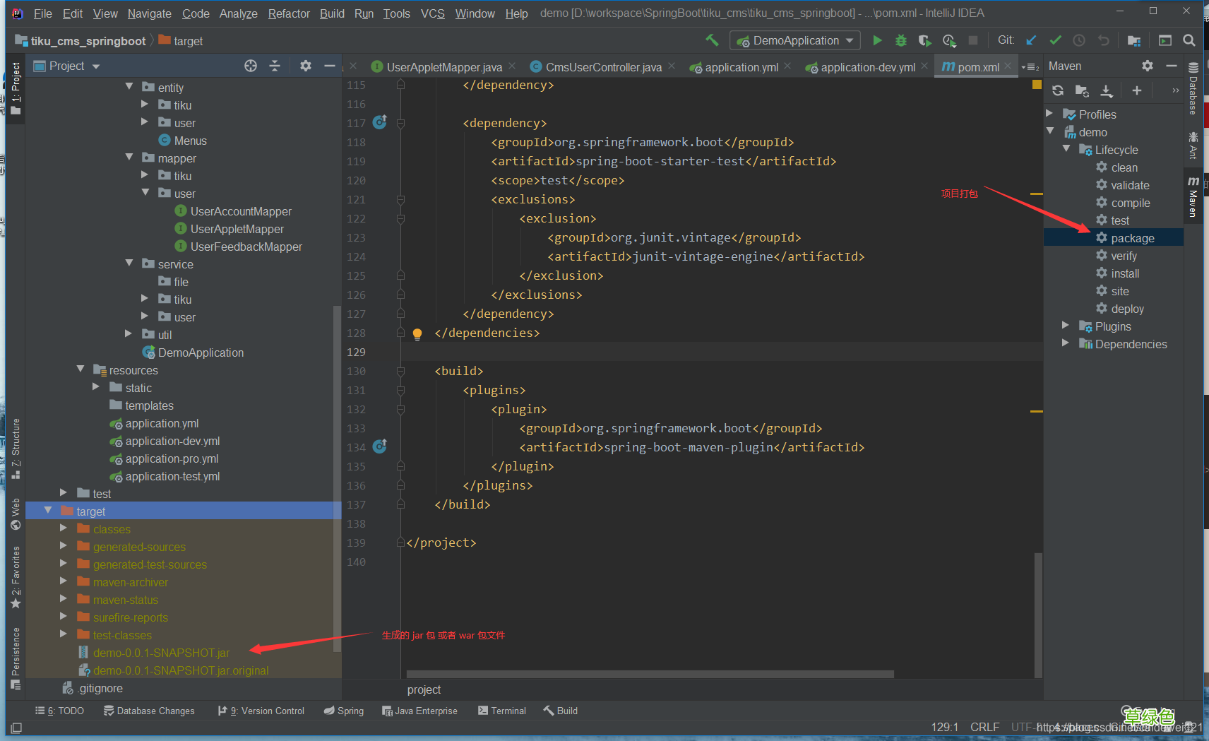Open the Terminal tool window

click(x=502, y=711)
